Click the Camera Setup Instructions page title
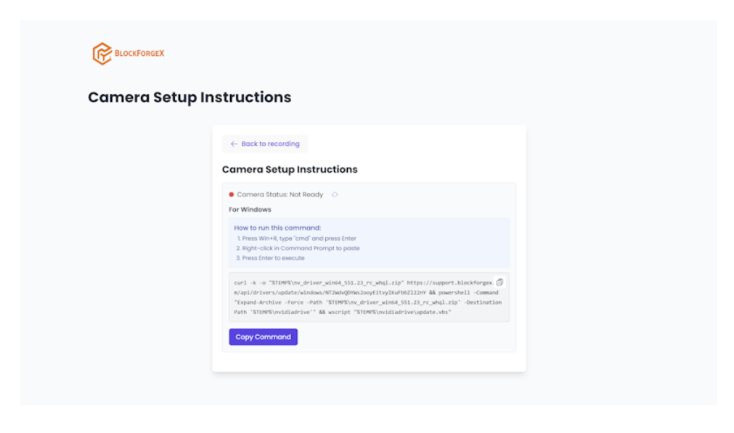Viewport: 734px width, 433px height. 189,97
